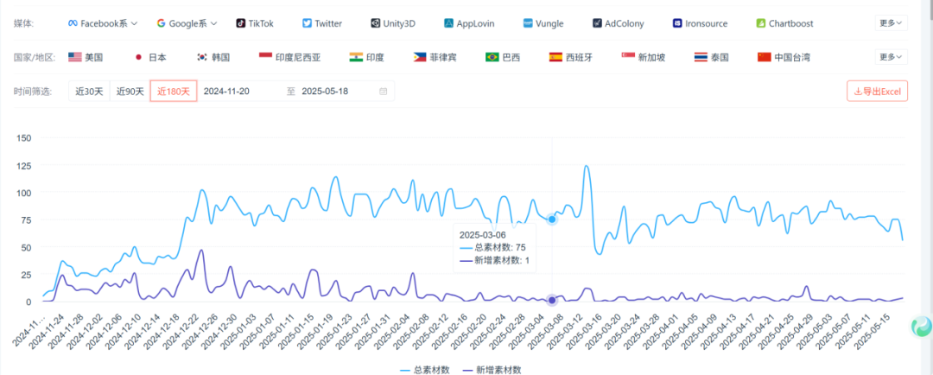Select 菲律宾 country filter

[435, 58]
